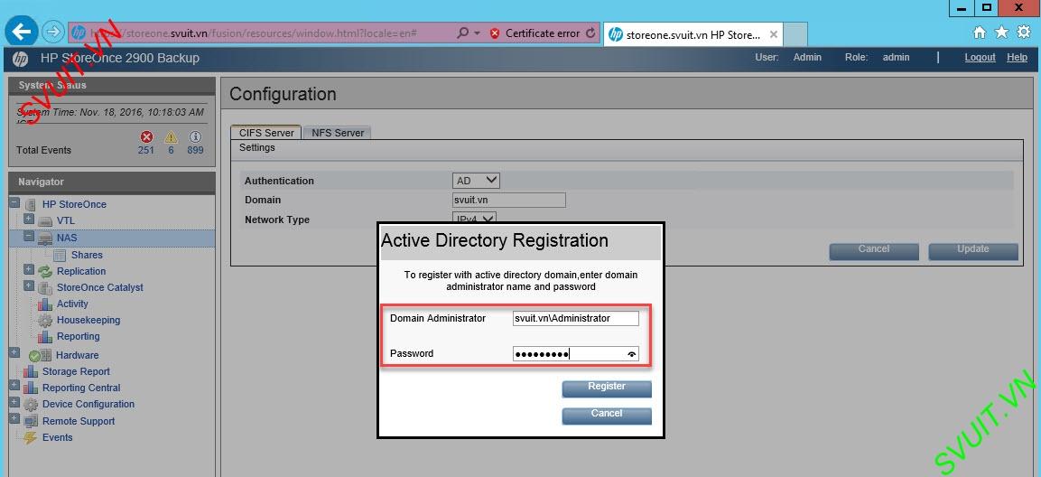1041x477 pixels.
Task: Switch to the CIFS Server tab
Action: pos(265,132)
